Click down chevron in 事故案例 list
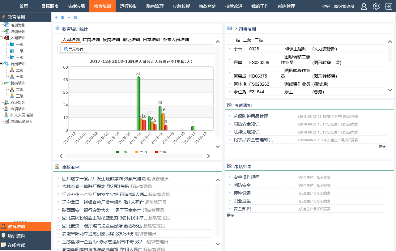Viewport: 396px width, 251px height. [x=218, y=244]
